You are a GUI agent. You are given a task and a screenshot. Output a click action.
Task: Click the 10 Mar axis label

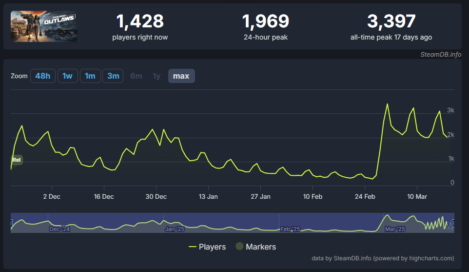click(x=417, y=197)
